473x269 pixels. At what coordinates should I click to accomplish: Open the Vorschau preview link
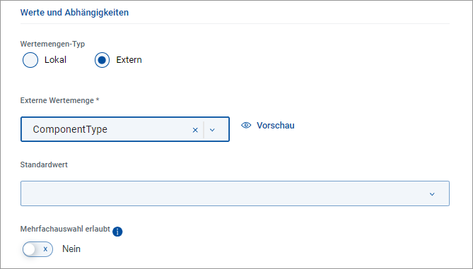coord(276,125)
